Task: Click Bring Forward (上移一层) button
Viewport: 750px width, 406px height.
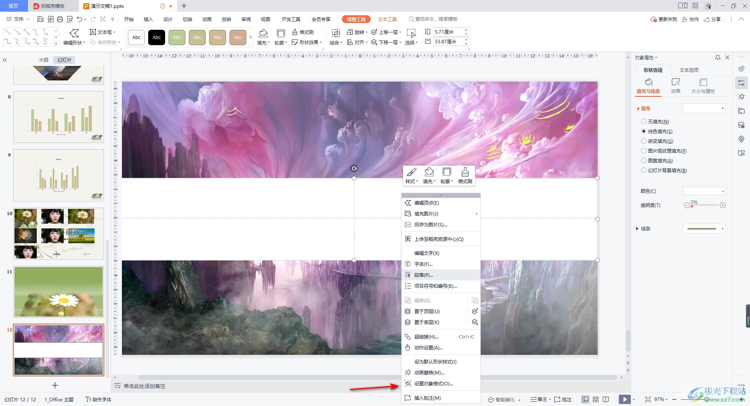Action: coord(386,32)
